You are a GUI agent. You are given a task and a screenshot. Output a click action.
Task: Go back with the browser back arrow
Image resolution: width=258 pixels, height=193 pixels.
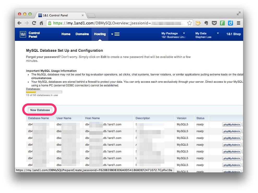[x=19, y=23]
